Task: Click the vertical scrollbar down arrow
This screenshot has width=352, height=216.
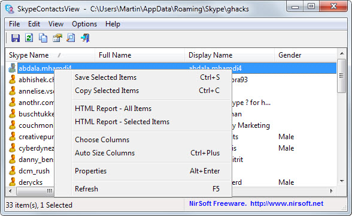Action: pos(342,181)
